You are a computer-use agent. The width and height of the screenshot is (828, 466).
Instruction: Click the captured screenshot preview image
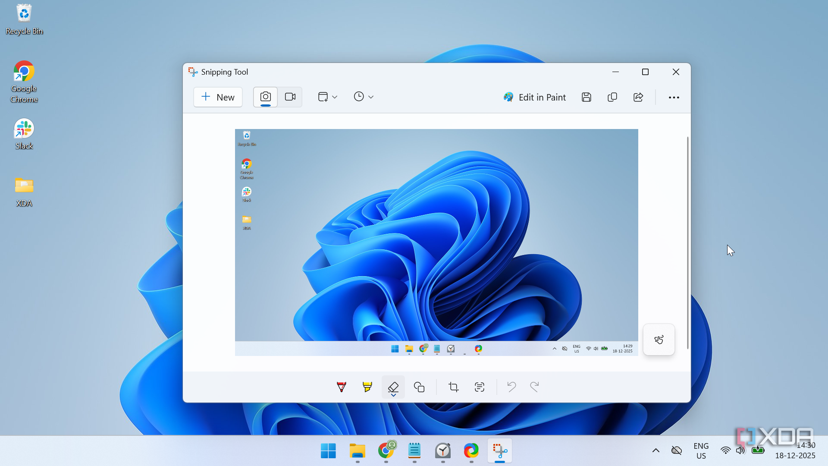[436, 242]
